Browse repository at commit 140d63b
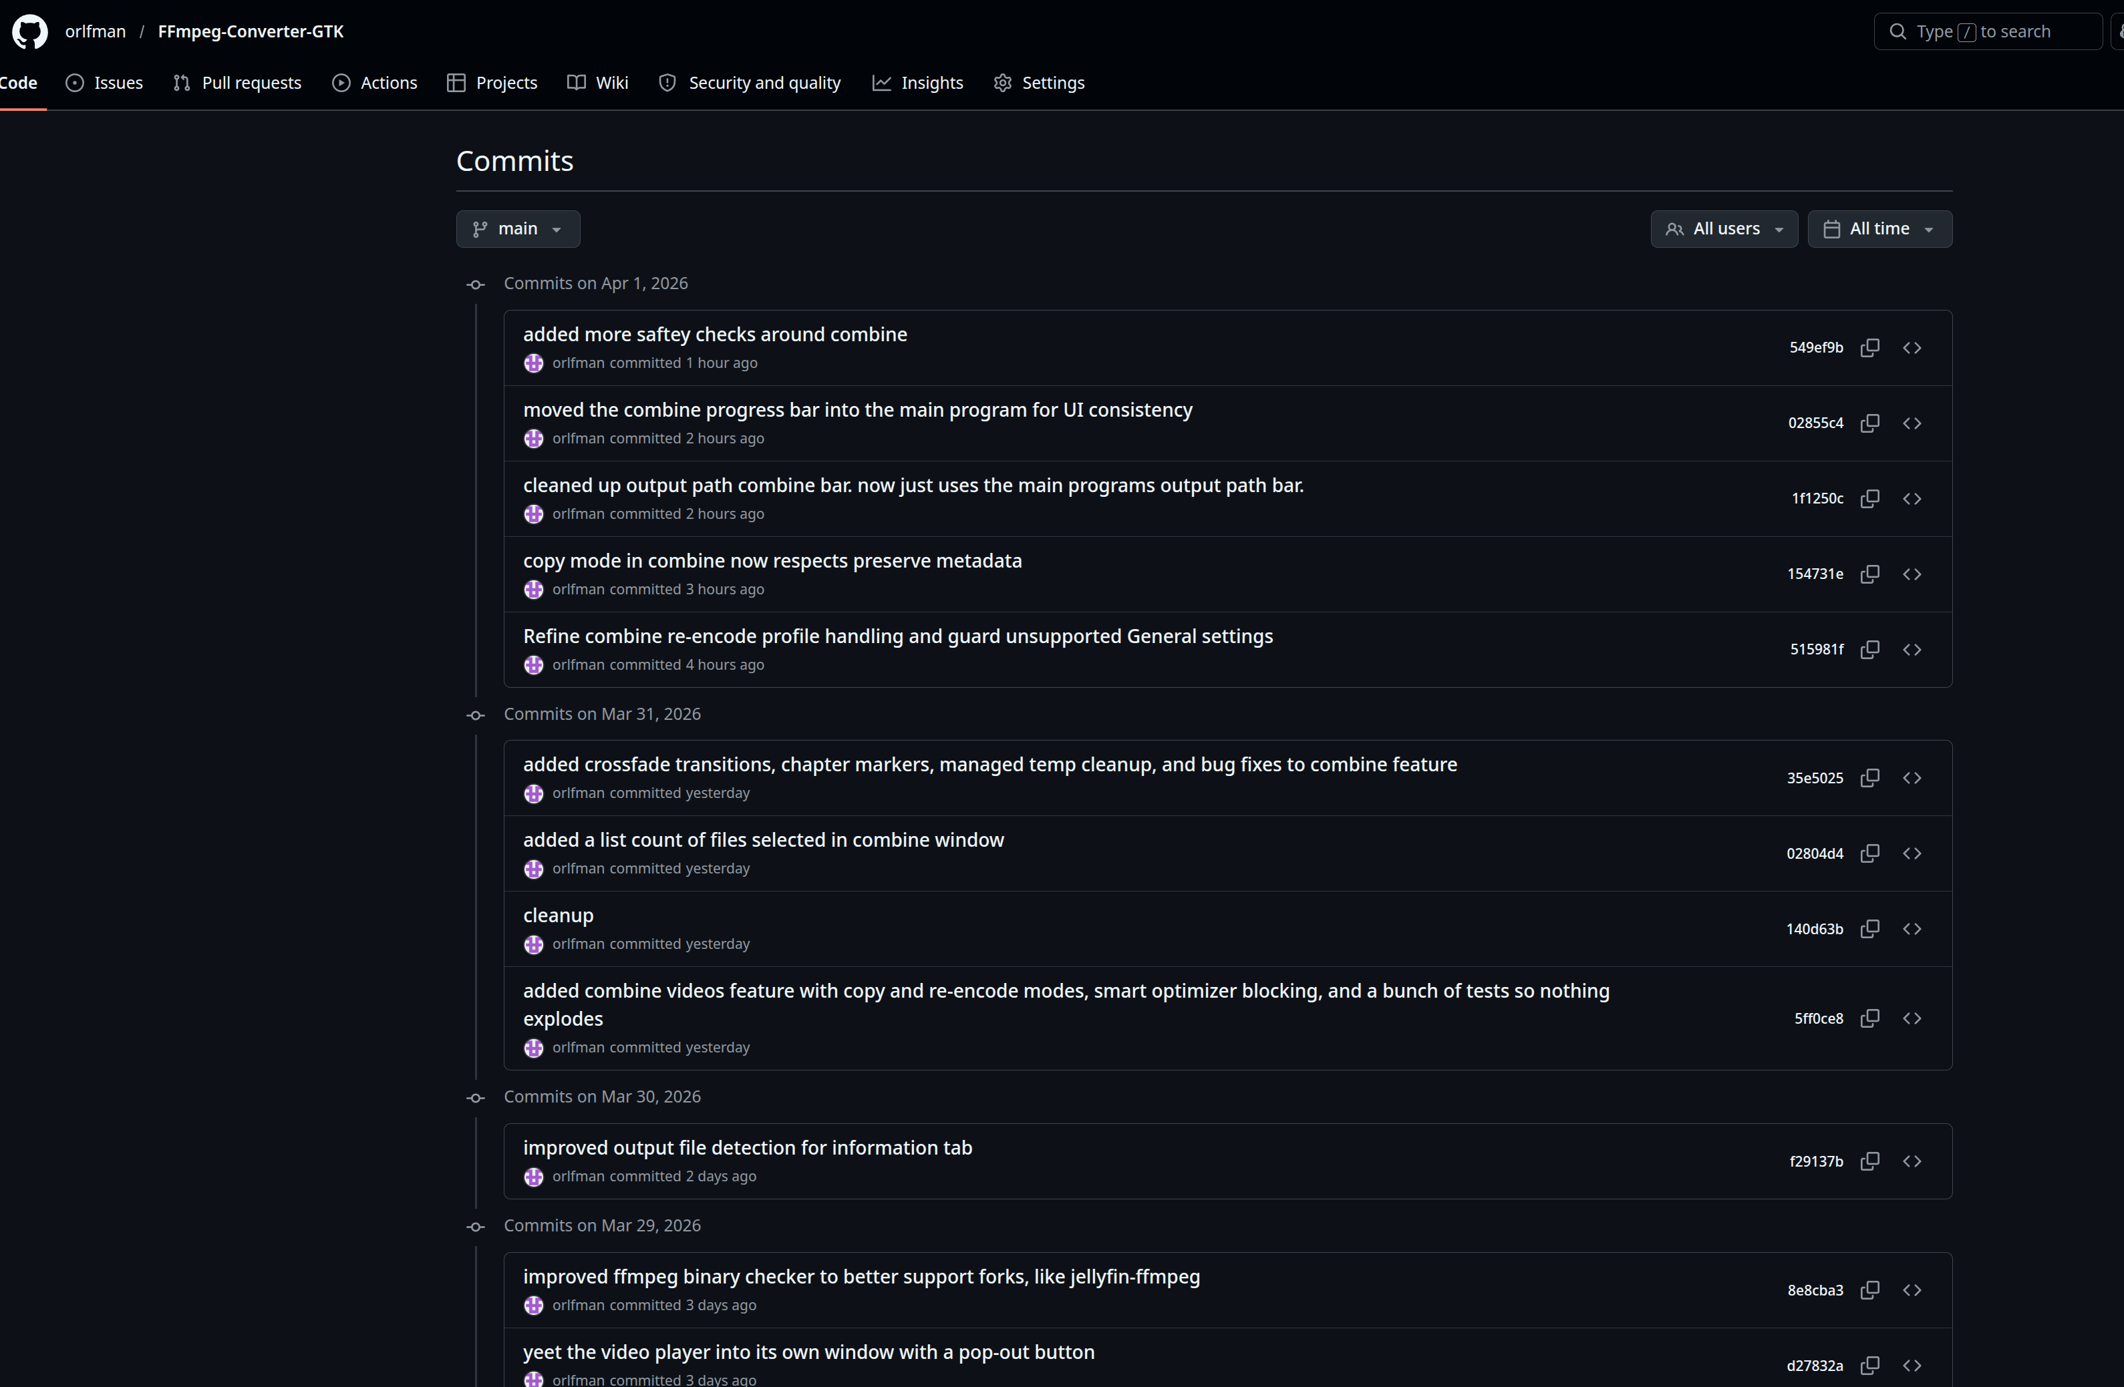The image size is (2124, 1387). [1912, 928]
